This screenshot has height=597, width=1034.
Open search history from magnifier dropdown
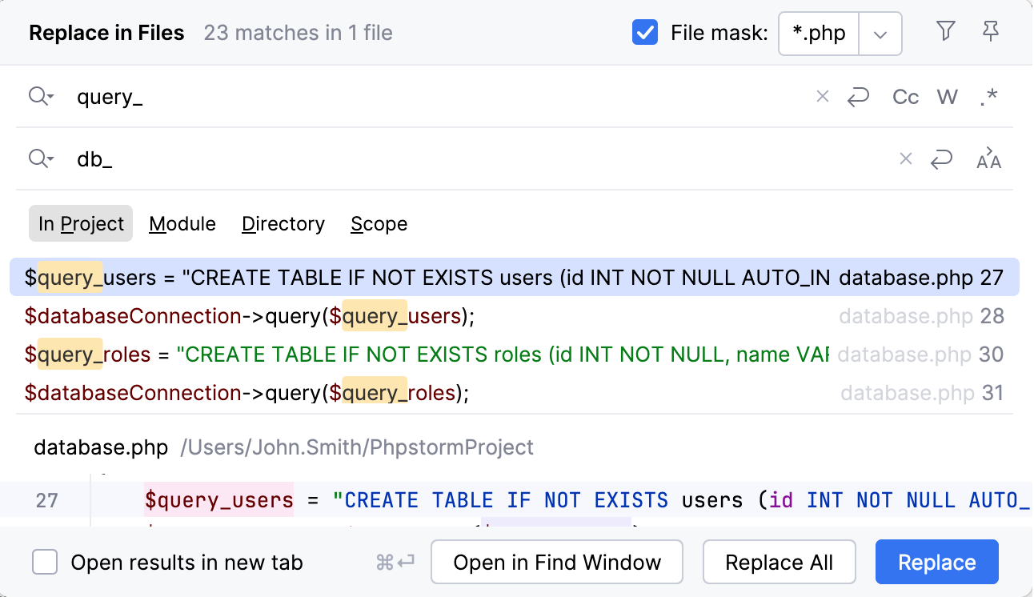(42, 96)
